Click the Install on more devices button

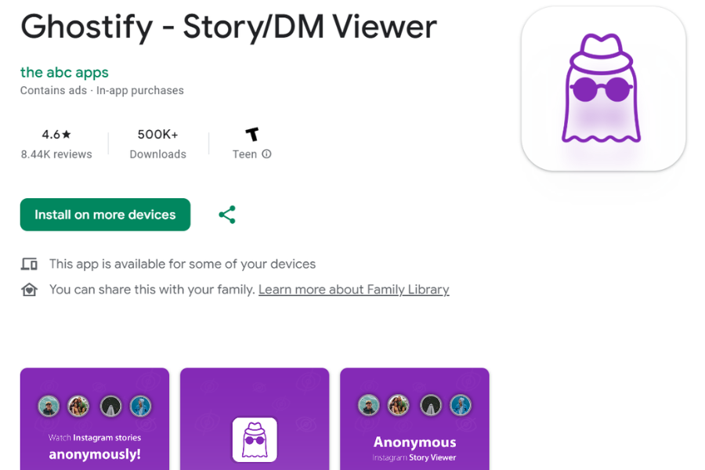105,215
